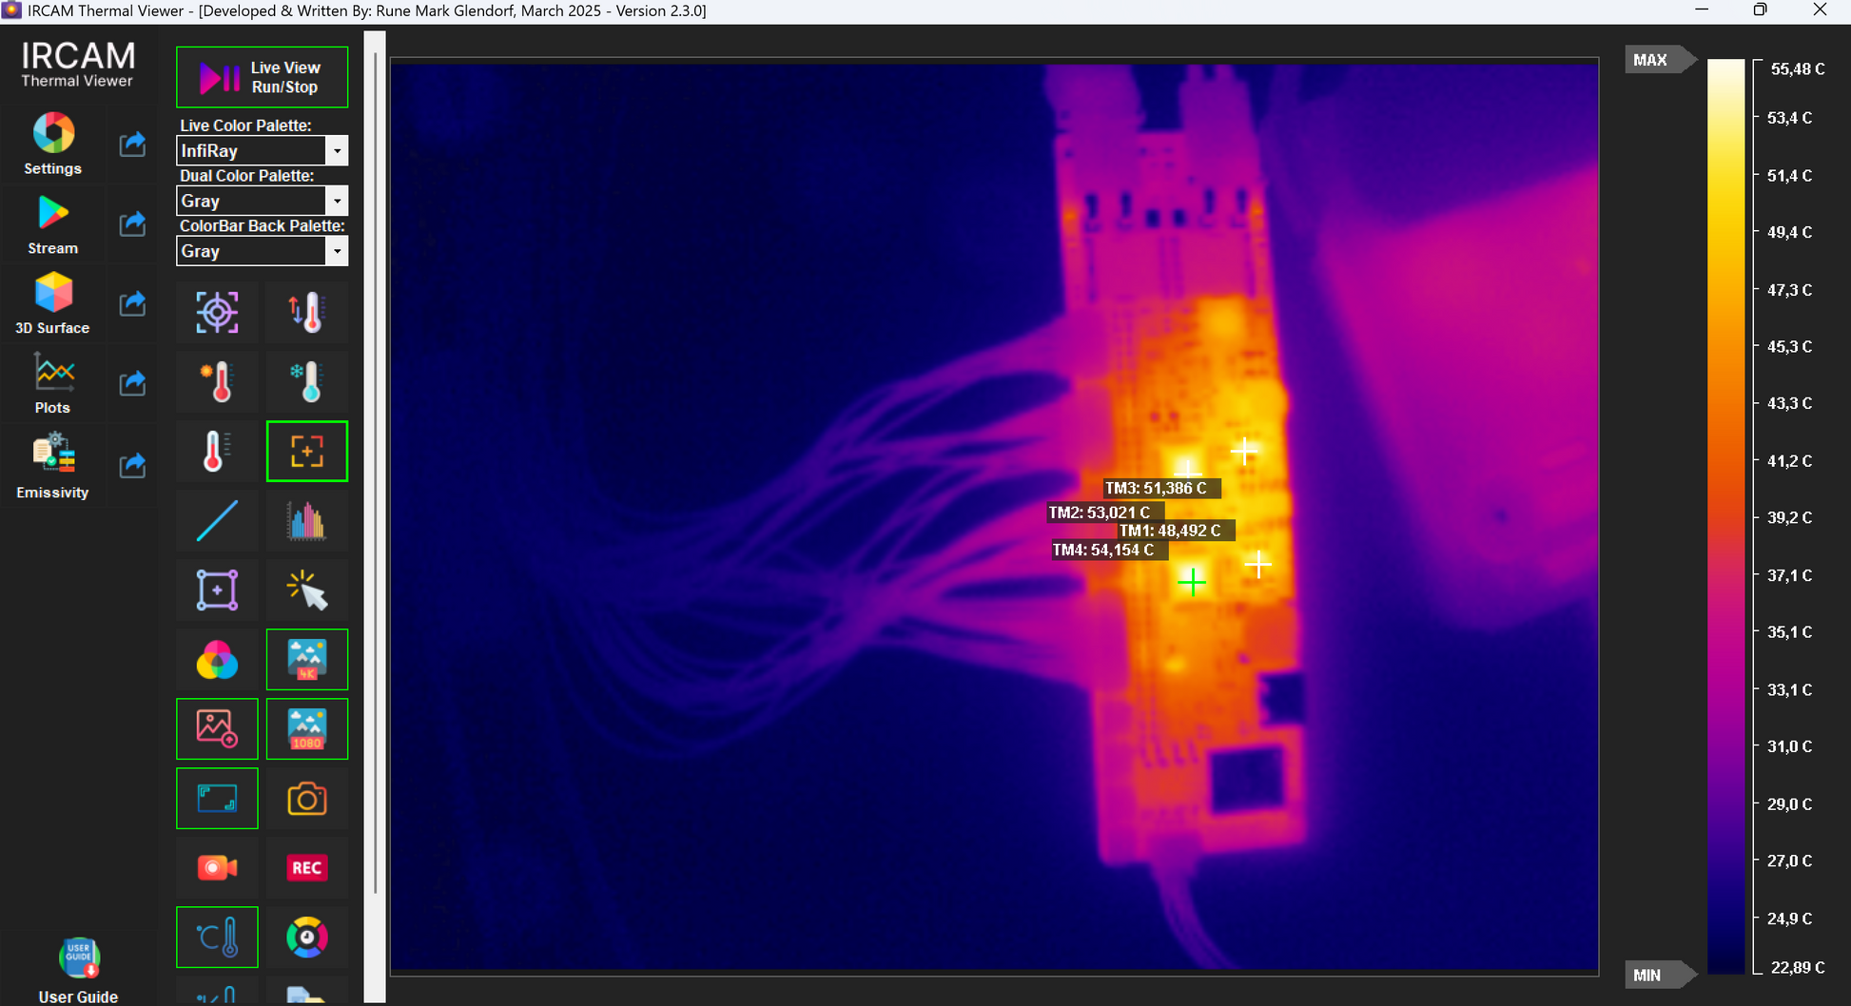
Task: Click the Live View Run/Stop button
Action: [263, 77]
